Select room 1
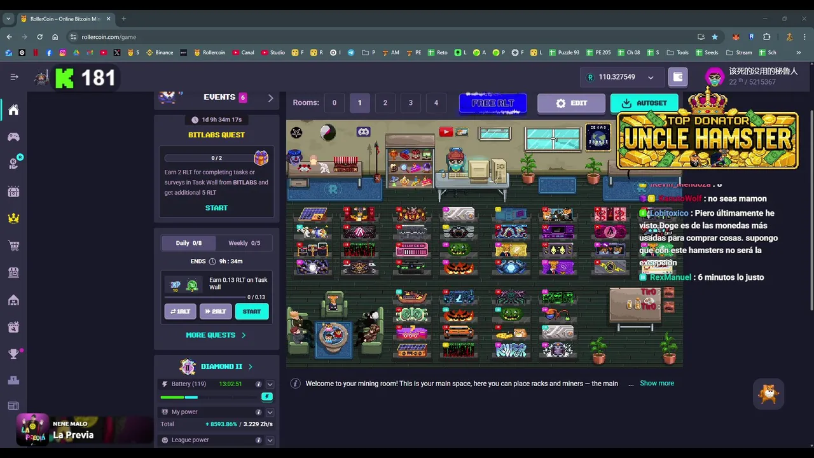The image size is (814, 458). pyautogui.click(x=359, y=103)
